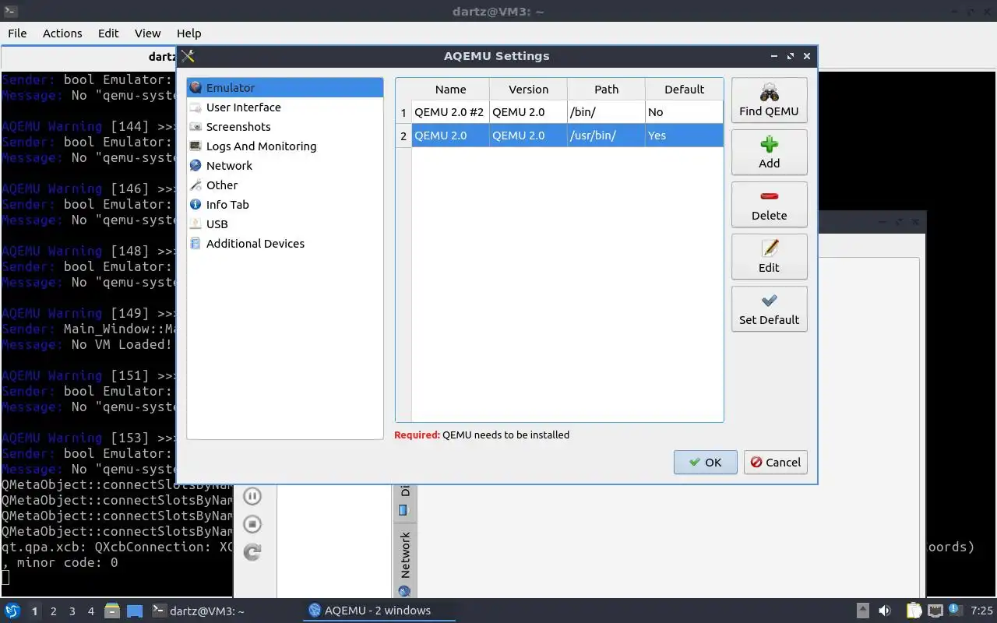
Task: Open the terminal View menu
Action: pos(147,33)
